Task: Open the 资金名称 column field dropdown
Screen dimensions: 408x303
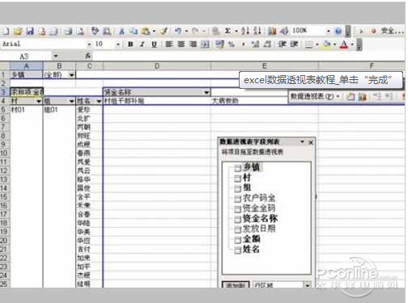Action: coord(206,93)
